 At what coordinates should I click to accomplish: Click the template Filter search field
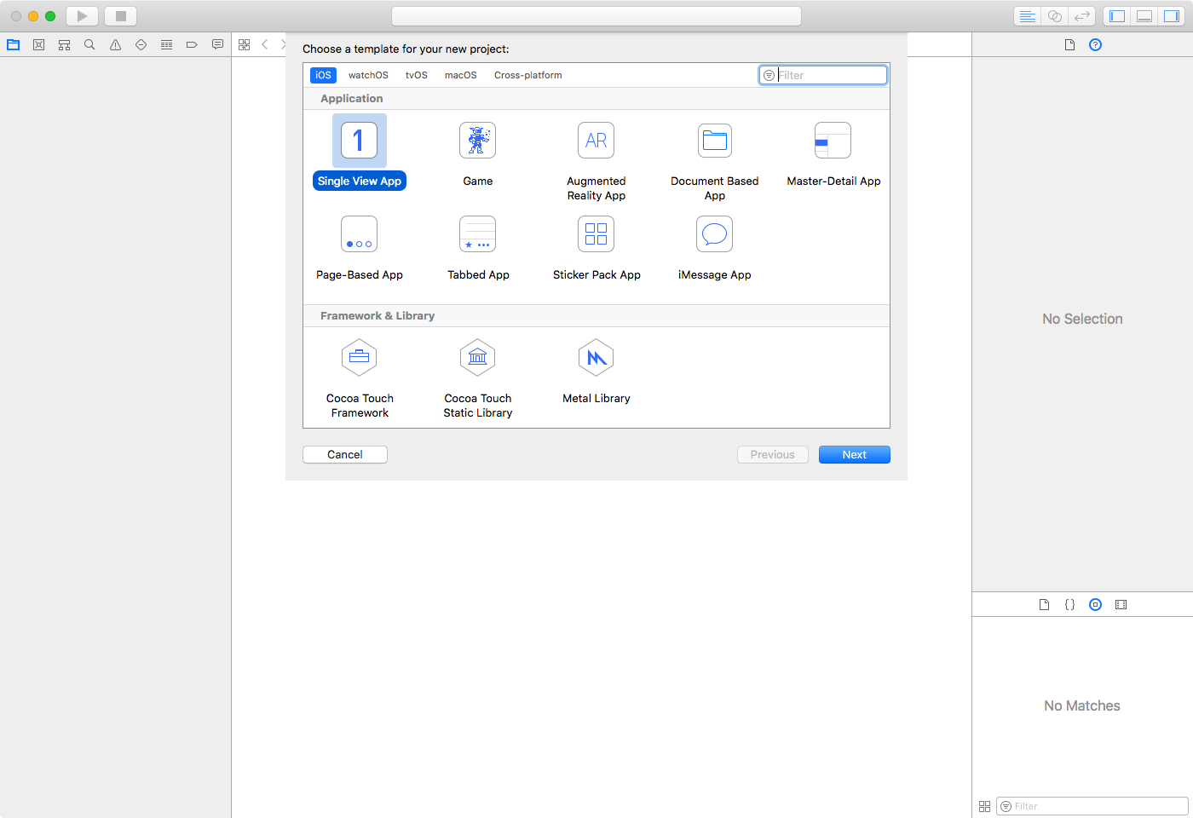tap(823, 75)
